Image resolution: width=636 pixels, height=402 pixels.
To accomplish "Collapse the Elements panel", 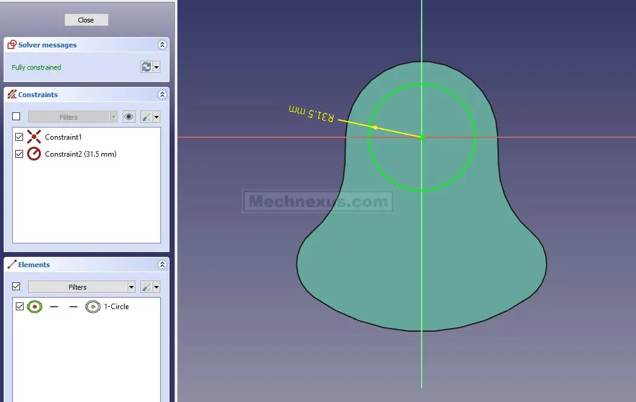I will [x=162, y=265].
